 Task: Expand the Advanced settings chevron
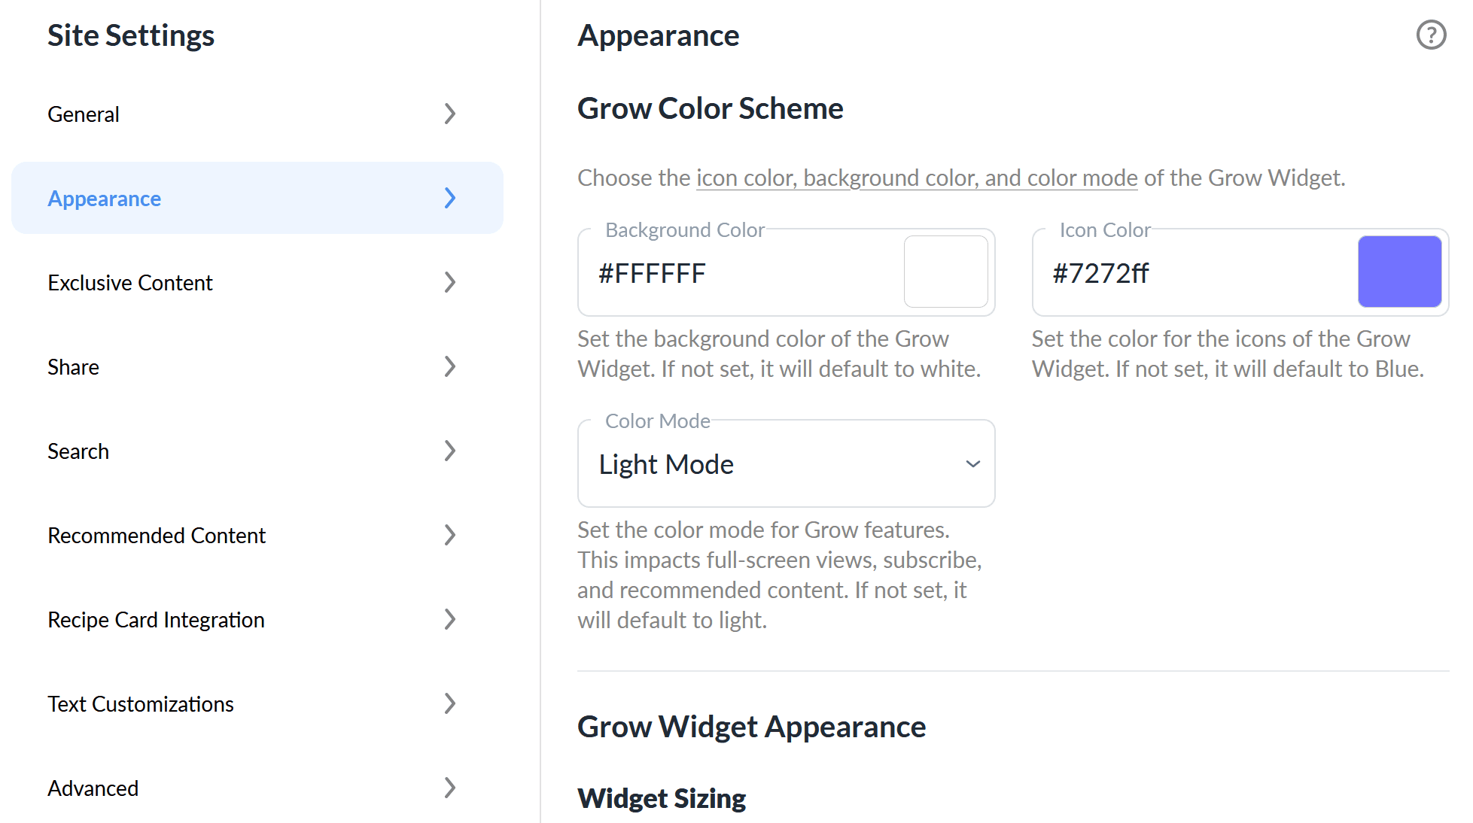click(x=450, y=788)
